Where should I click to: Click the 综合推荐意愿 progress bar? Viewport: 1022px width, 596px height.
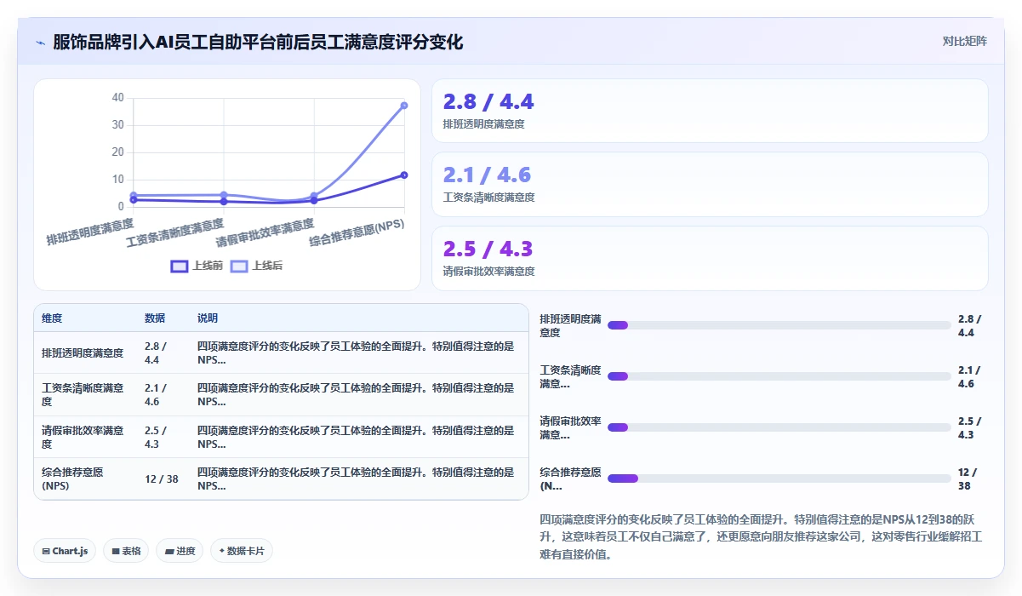click(x=779, y=479)
